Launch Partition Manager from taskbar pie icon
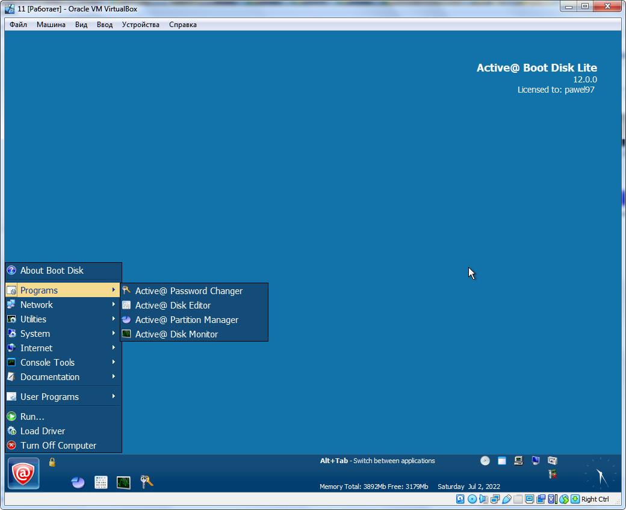Screen dimensions: 626x510 [78, 482]
